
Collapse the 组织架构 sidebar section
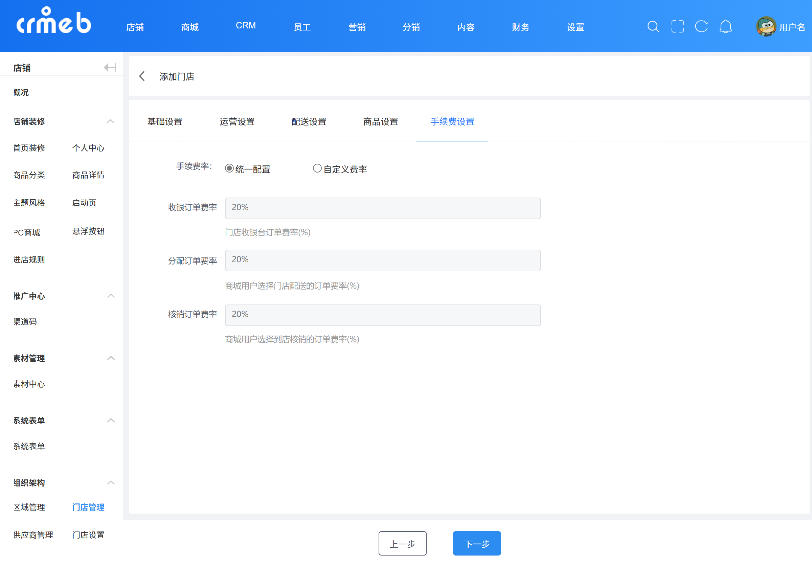(x=111, y=483)
